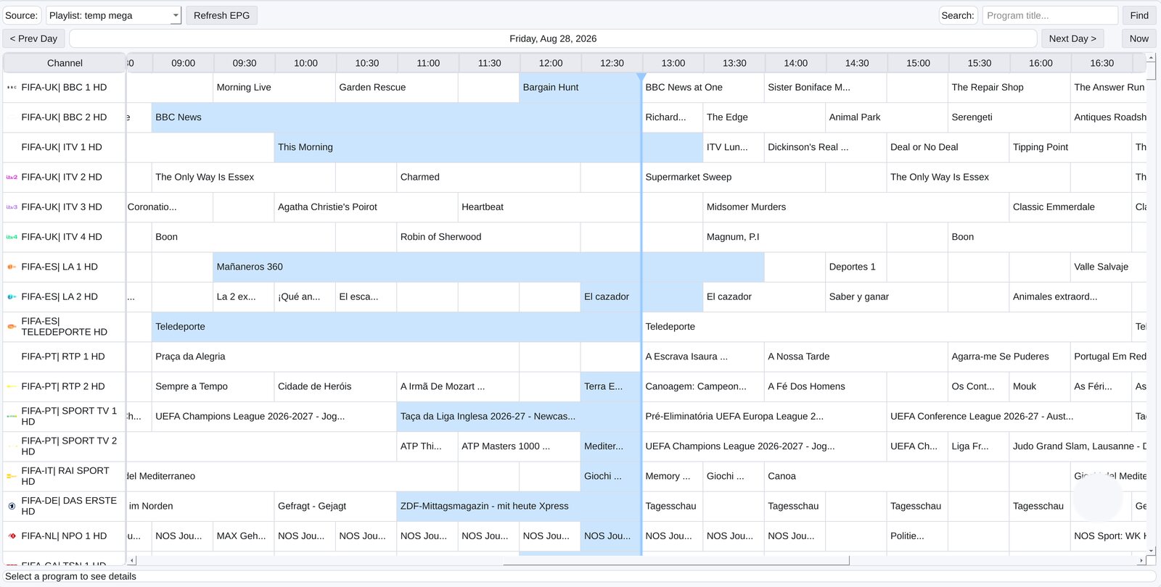Select the BBC News program block
1161x587 pixels.
pyautogui.click(x=396, y=117)
